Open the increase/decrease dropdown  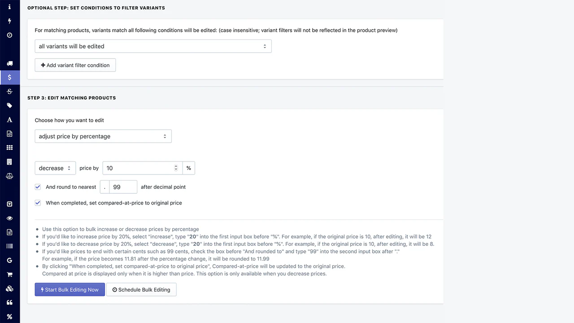point(55,168)
